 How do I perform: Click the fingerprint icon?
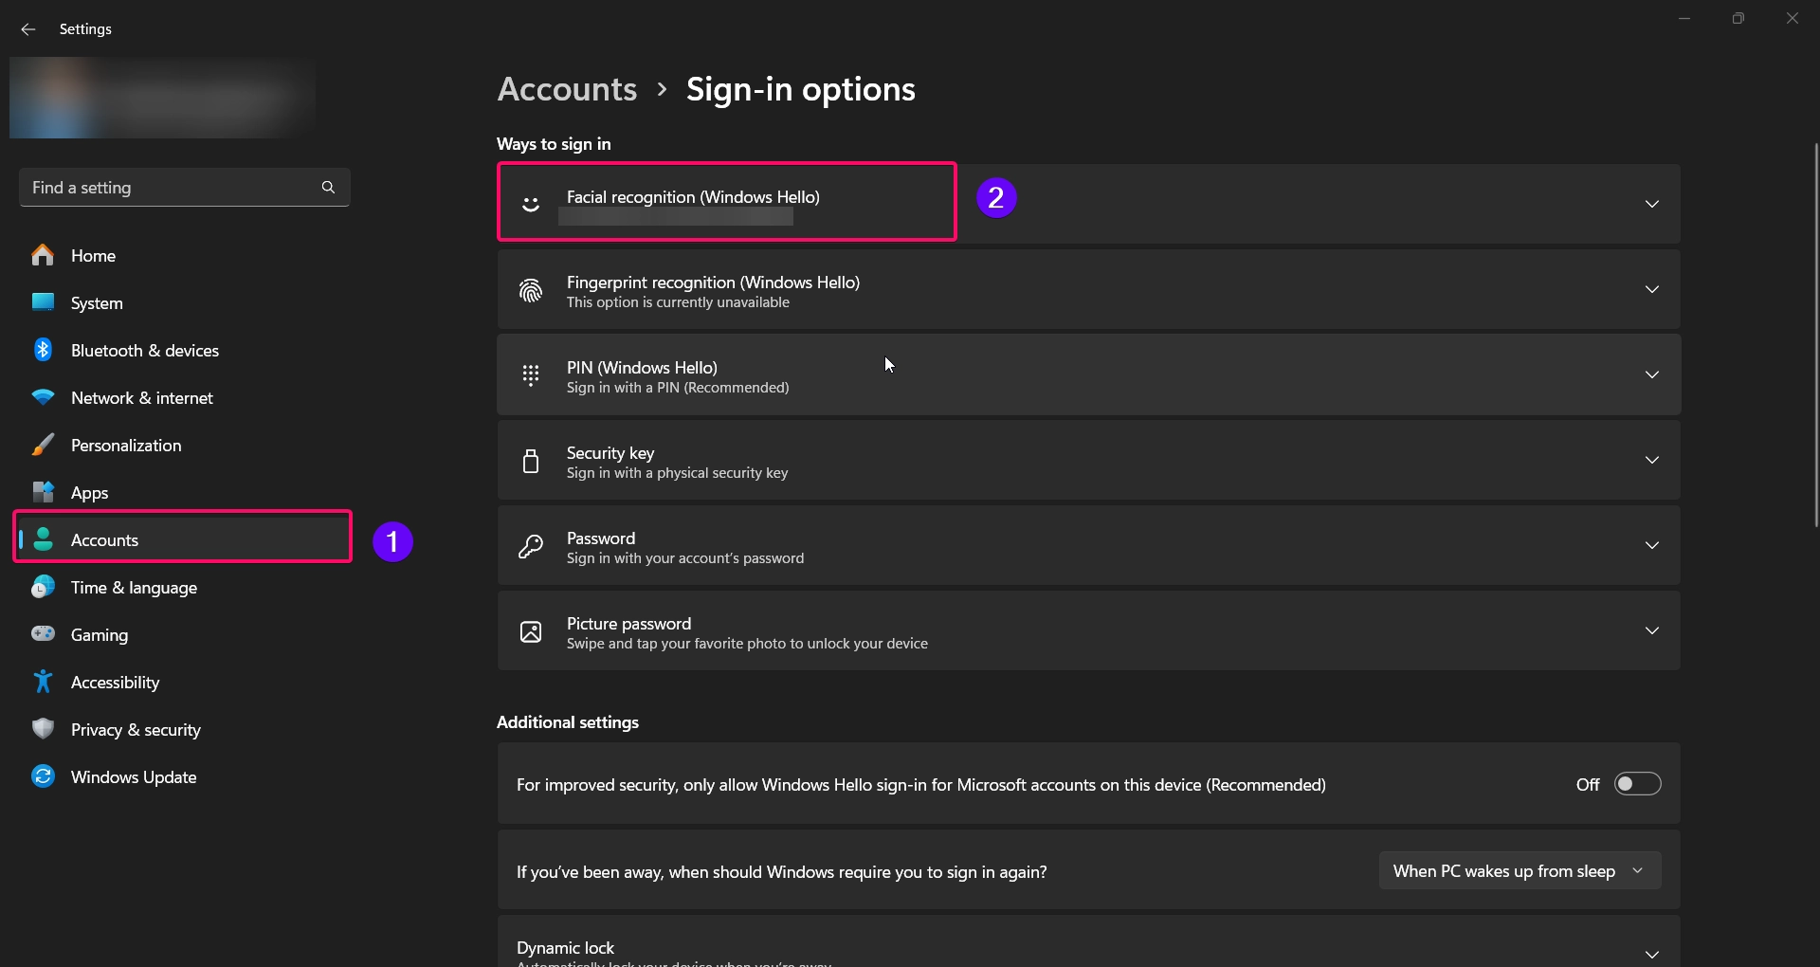[x=531, y=290]
